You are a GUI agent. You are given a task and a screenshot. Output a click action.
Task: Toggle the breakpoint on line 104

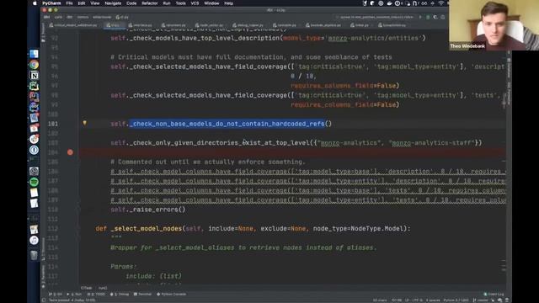70,152
